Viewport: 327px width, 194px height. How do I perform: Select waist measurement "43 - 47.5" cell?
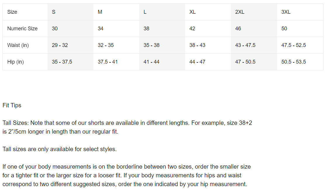245,45
